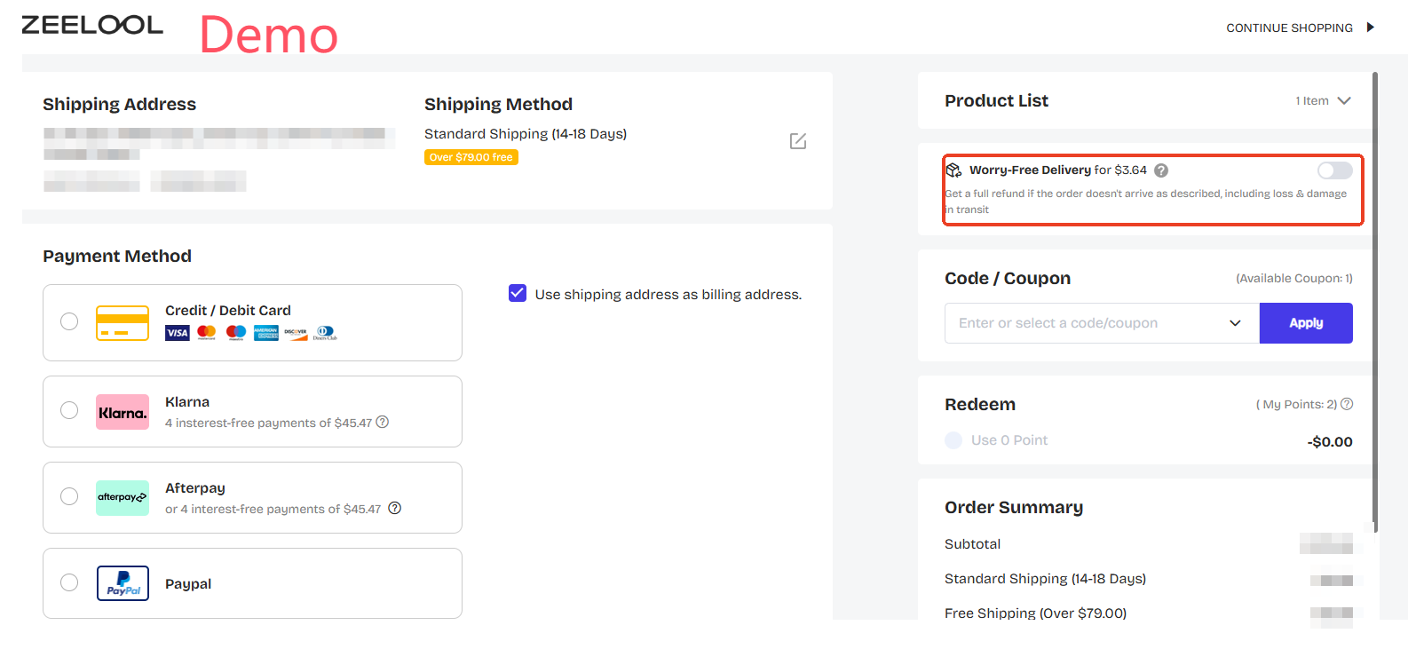
Task: Open the coupon code dropdown arrow
Action: pyautogui.click(x=1235, y=323)
